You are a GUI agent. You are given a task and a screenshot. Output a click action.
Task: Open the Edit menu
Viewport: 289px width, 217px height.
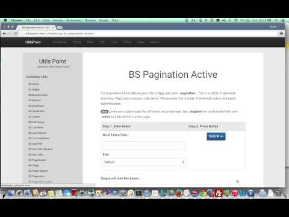point(37,20)
